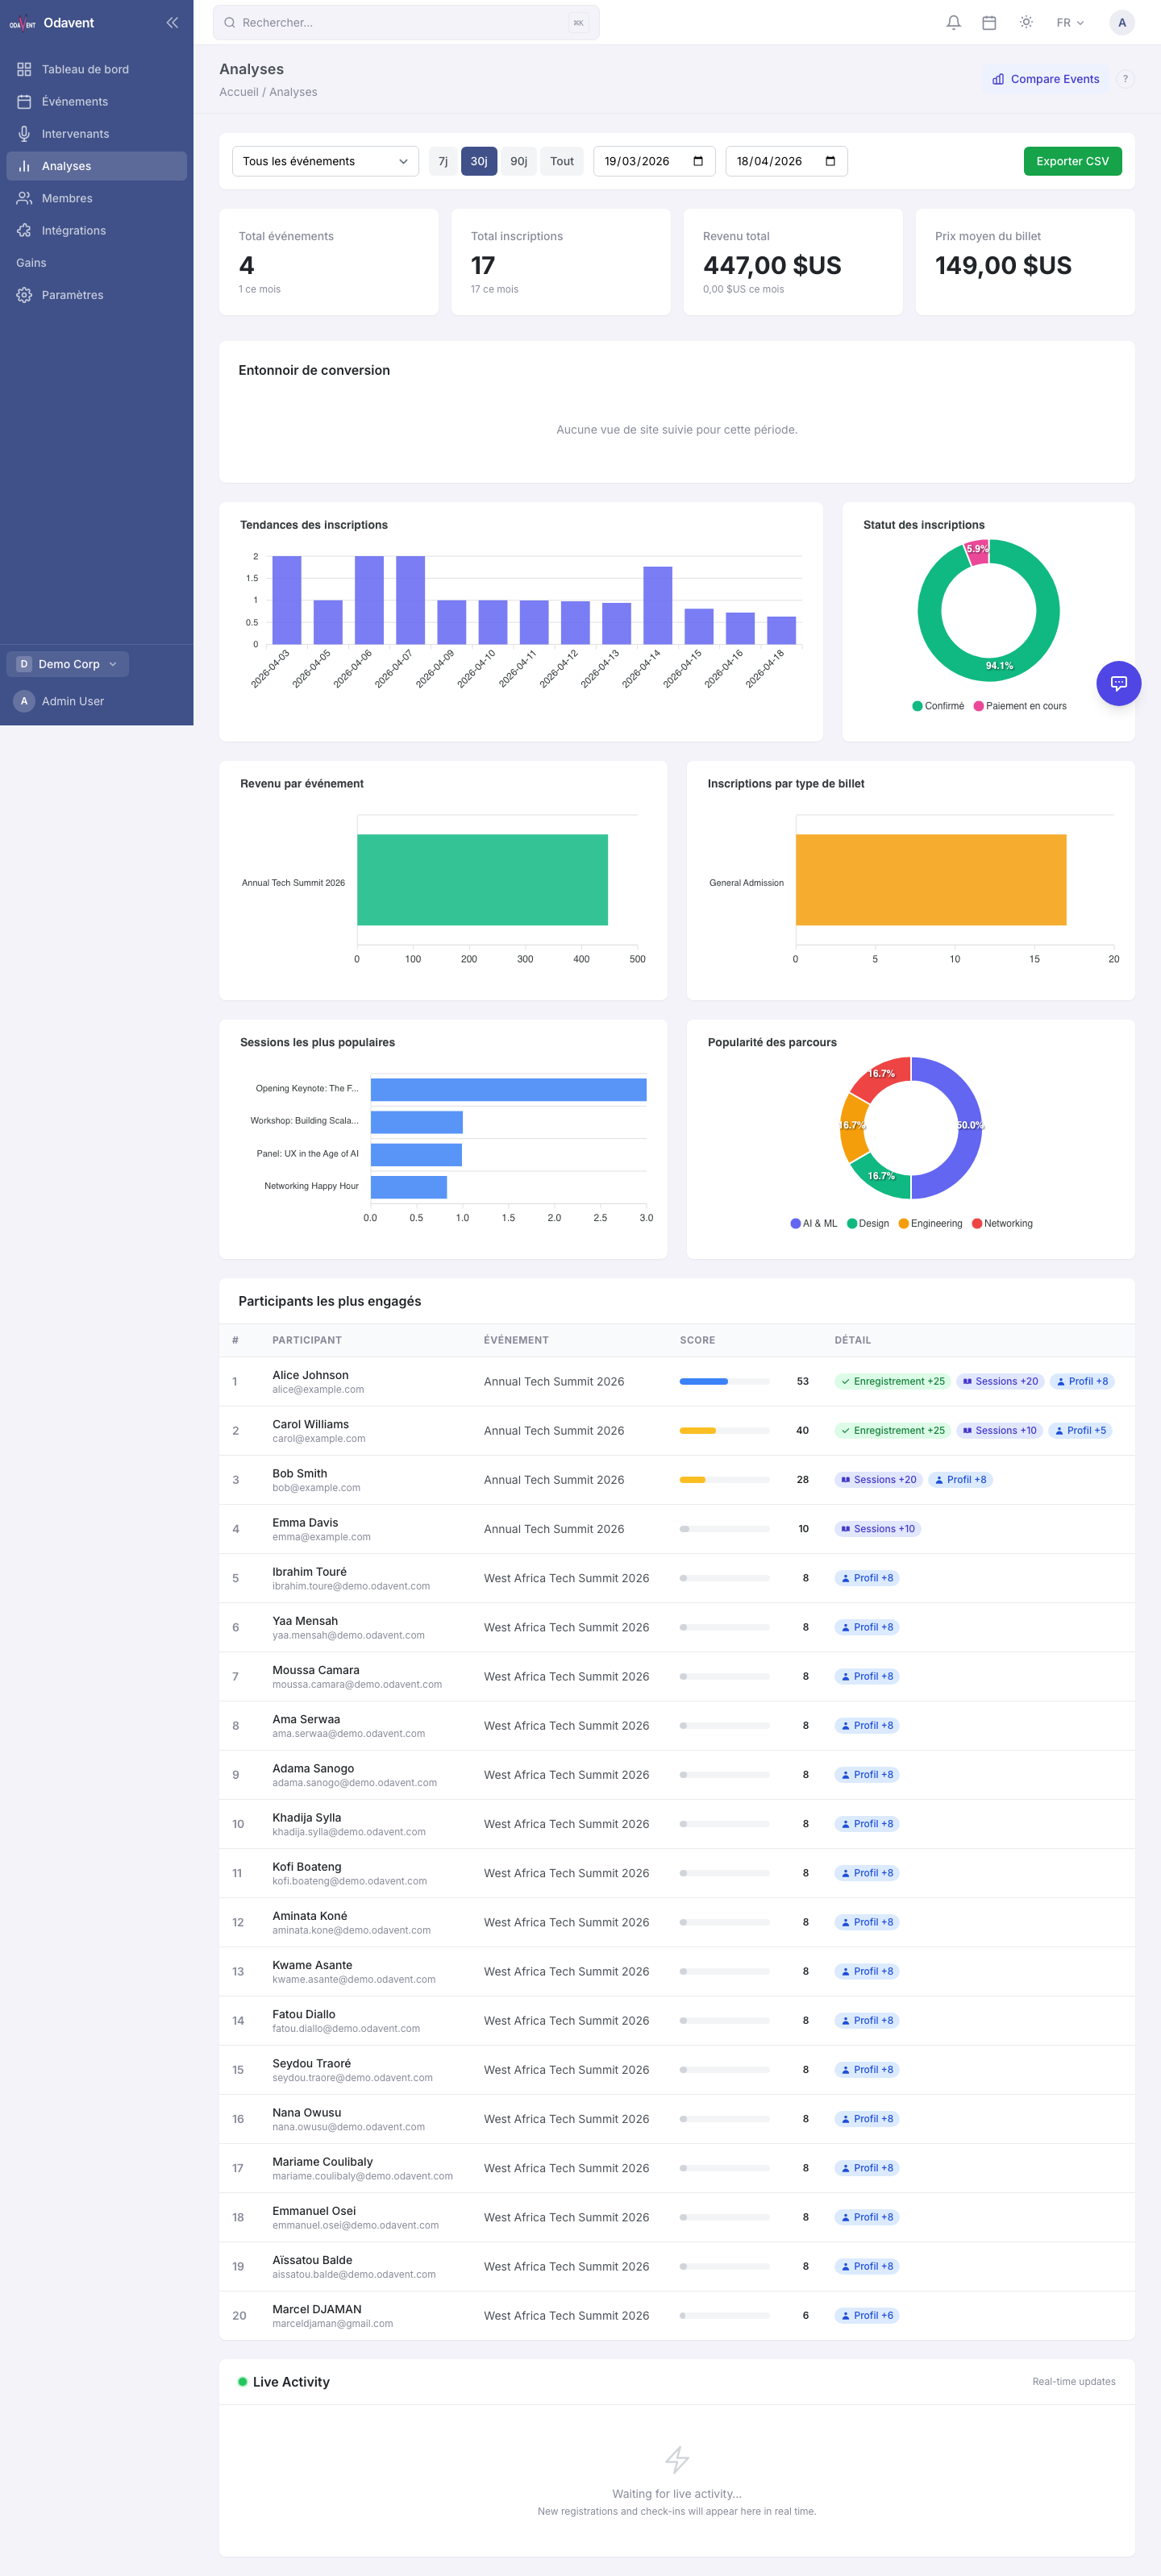Click the Annual Tech Summit 2026 revenue bar
Screen dimensions: 1161x2576
482,880
